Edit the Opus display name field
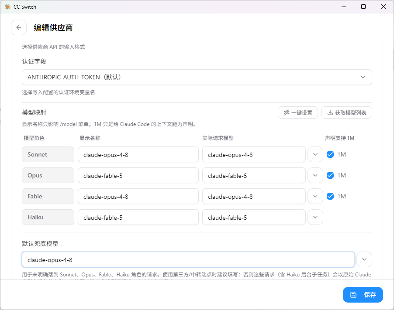 [x=138, y=175]
